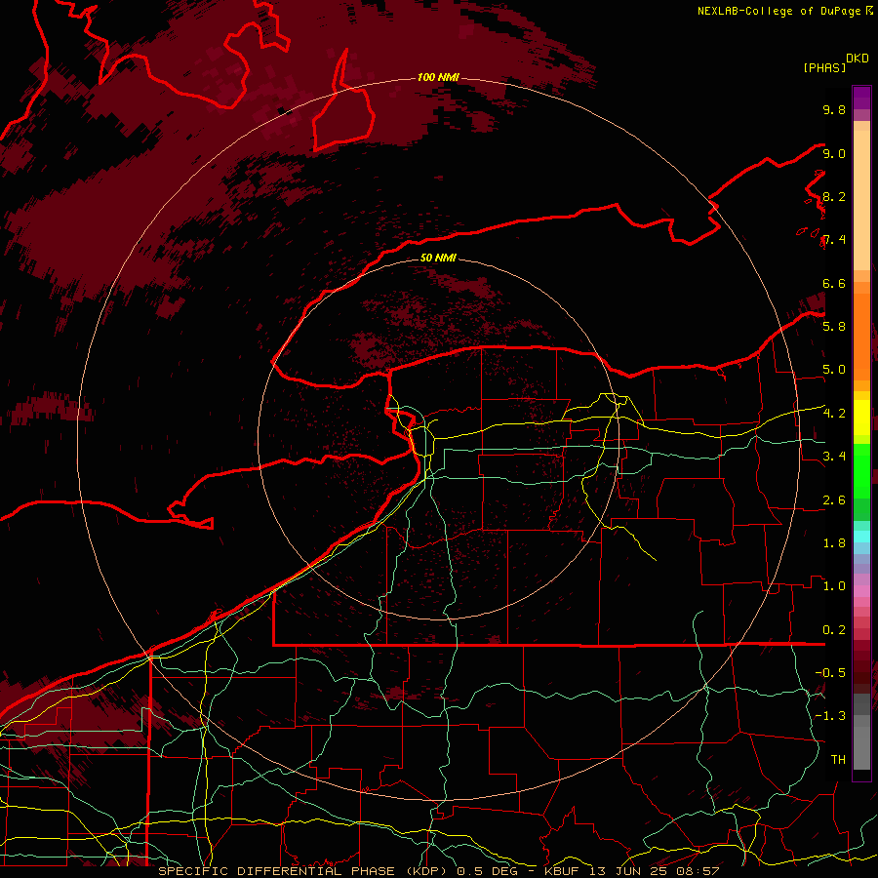Click the yellow color bar segment

861,418
